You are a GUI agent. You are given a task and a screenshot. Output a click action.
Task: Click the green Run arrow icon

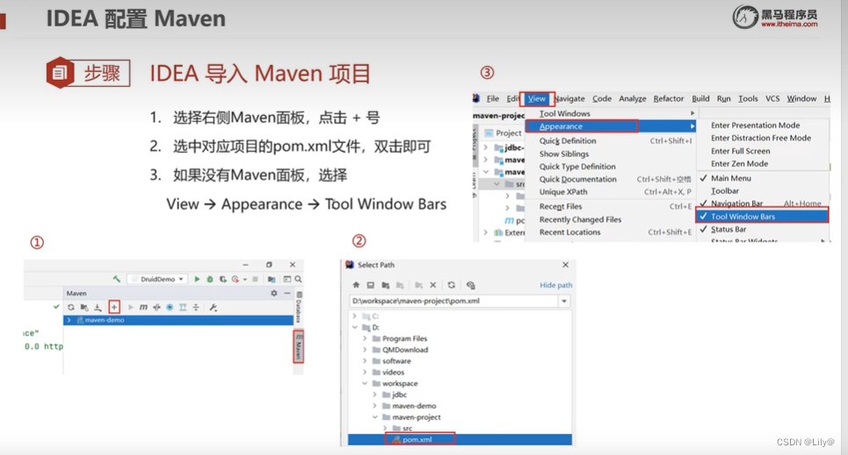pos(197,278)
